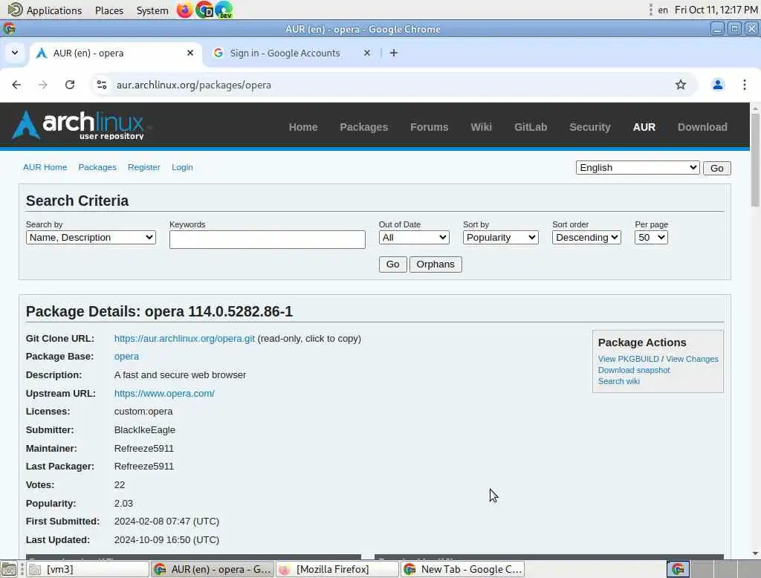Expand the Sort order dropdown

click(x=586, y=237)
